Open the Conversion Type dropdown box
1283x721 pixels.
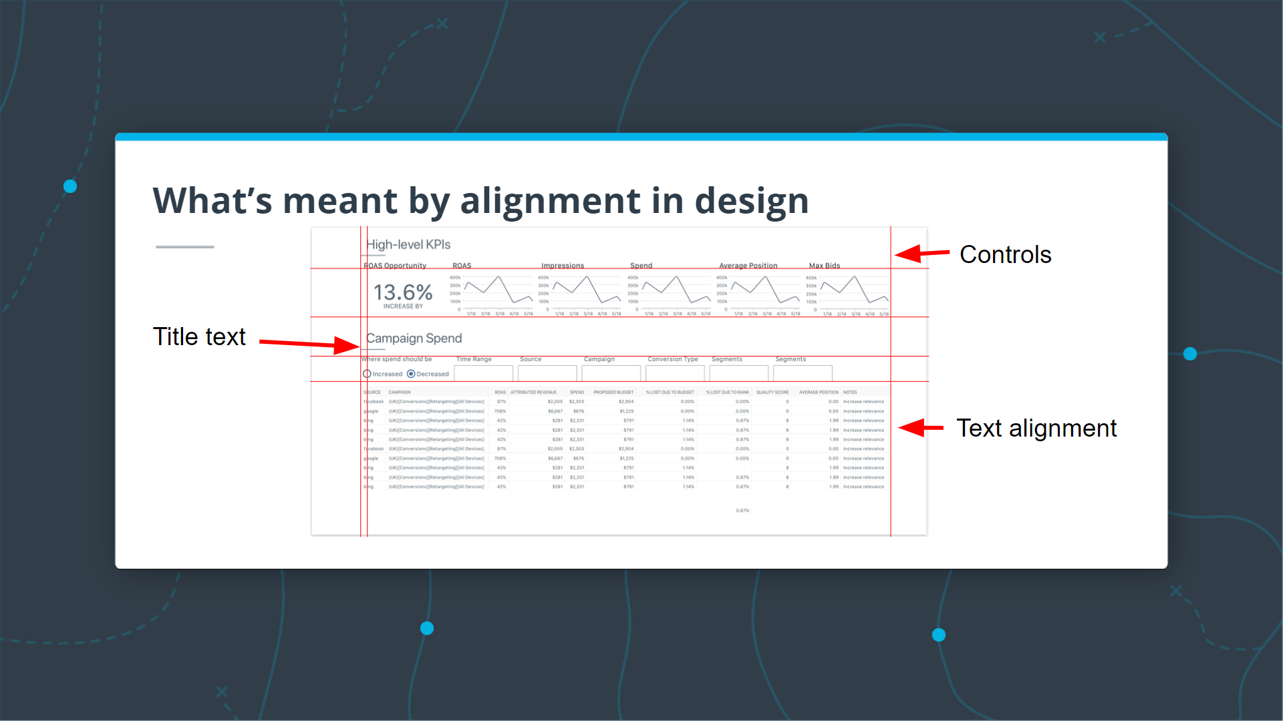click(674, 373)
